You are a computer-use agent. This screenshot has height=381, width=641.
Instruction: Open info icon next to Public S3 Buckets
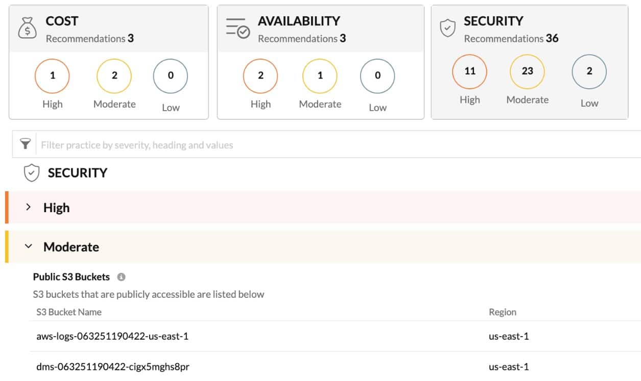[121, 277]
